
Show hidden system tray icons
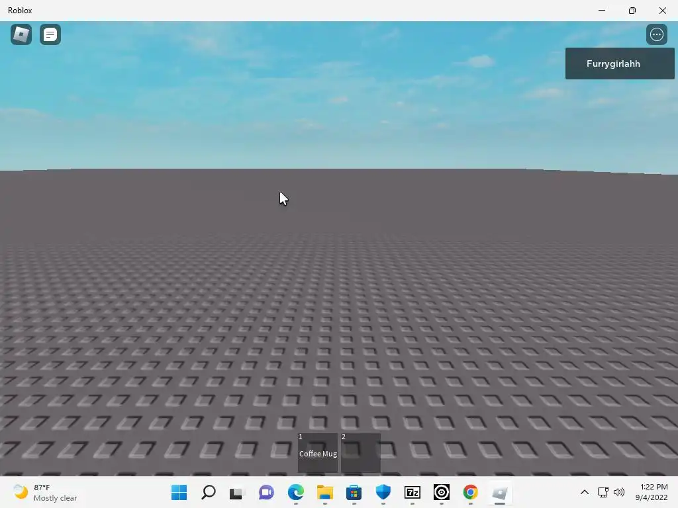click(x=585, y=492)
